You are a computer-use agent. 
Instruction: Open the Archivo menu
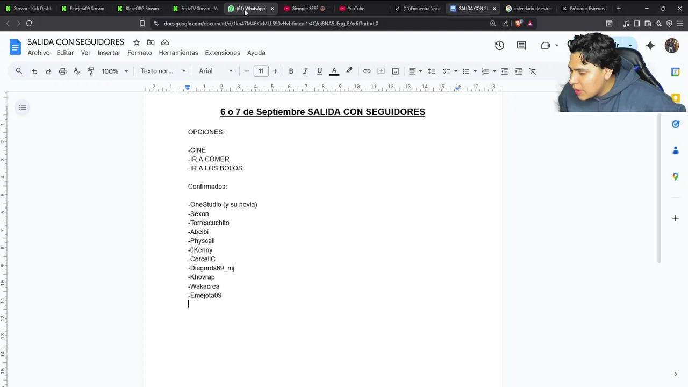39,53
